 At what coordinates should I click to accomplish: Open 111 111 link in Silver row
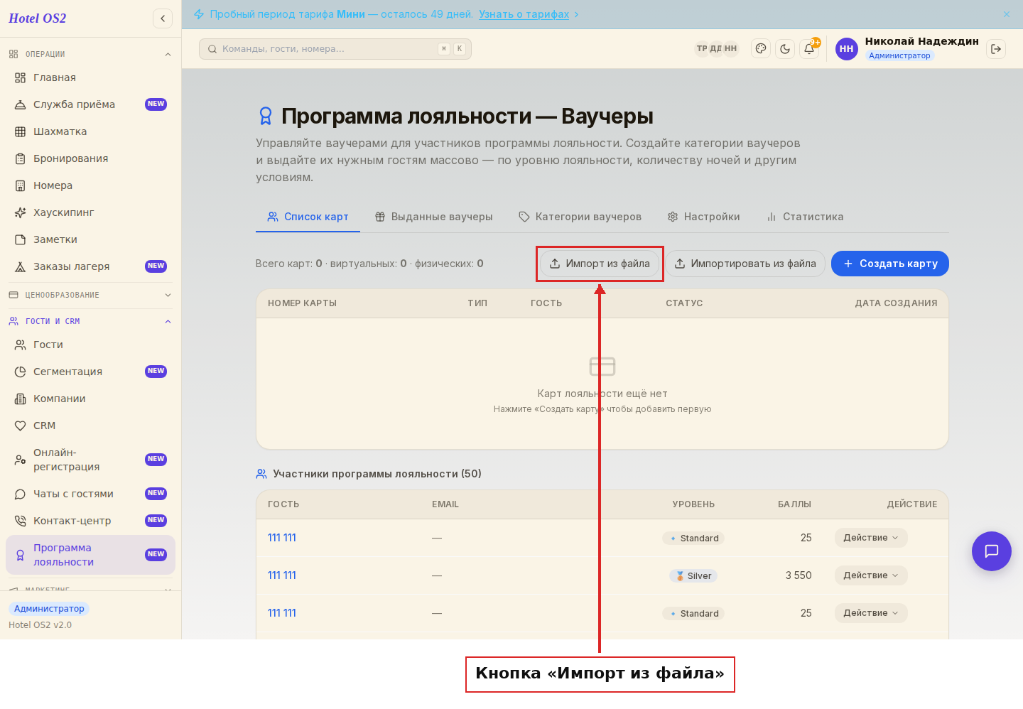click(x=282, y=575)
